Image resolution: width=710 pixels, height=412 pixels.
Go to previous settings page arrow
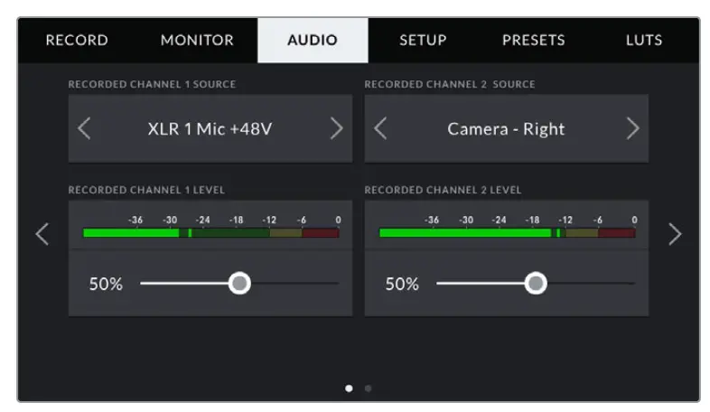42,234
